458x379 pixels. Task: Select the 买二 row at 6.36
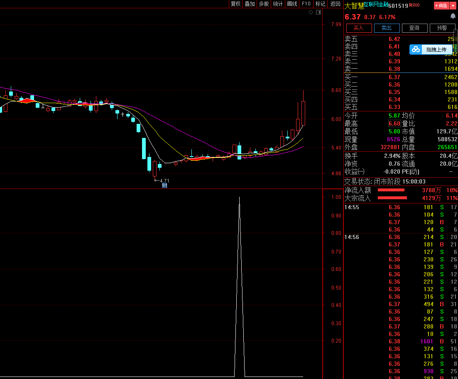[x=401, y=85]
